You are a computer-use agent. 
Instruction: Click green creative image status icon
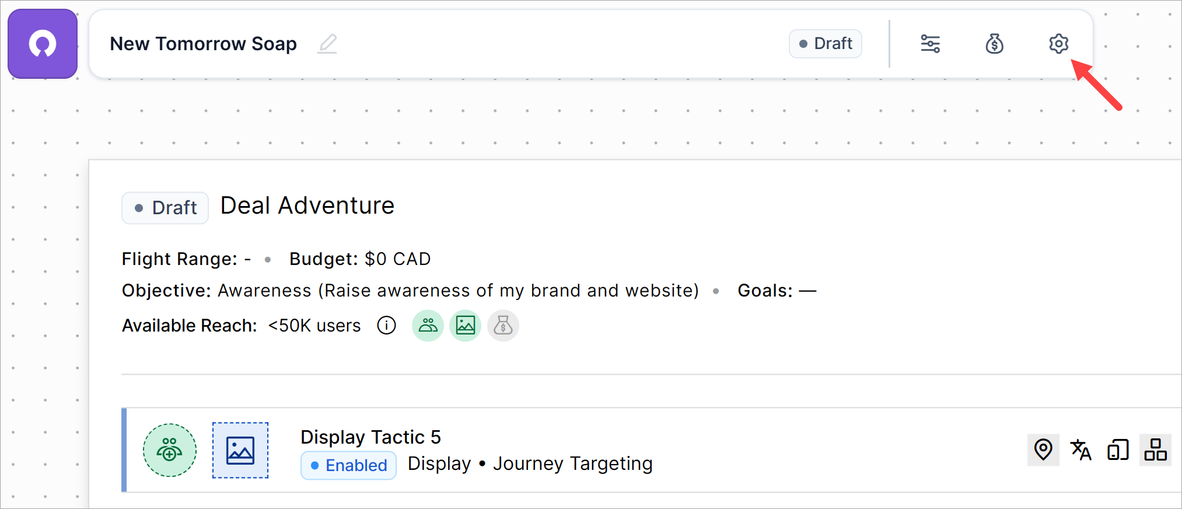pyautogui.click(x=465, y=325)
